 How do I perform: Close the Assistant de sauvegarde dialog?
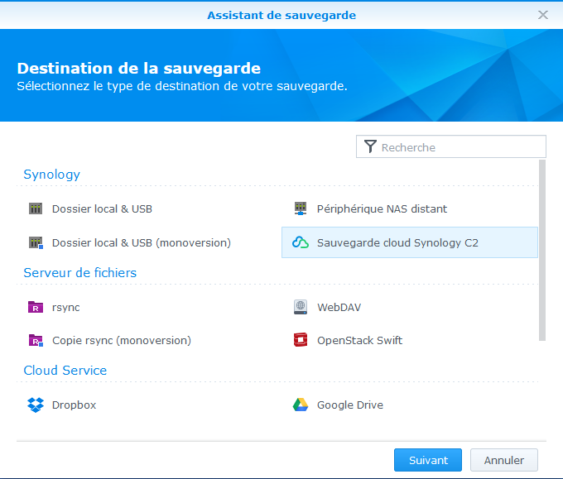[543, 15]
